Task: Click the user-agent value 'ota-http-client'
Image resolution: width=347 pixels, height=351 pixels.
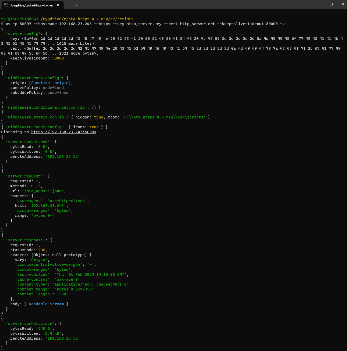Action: (67, 201)
